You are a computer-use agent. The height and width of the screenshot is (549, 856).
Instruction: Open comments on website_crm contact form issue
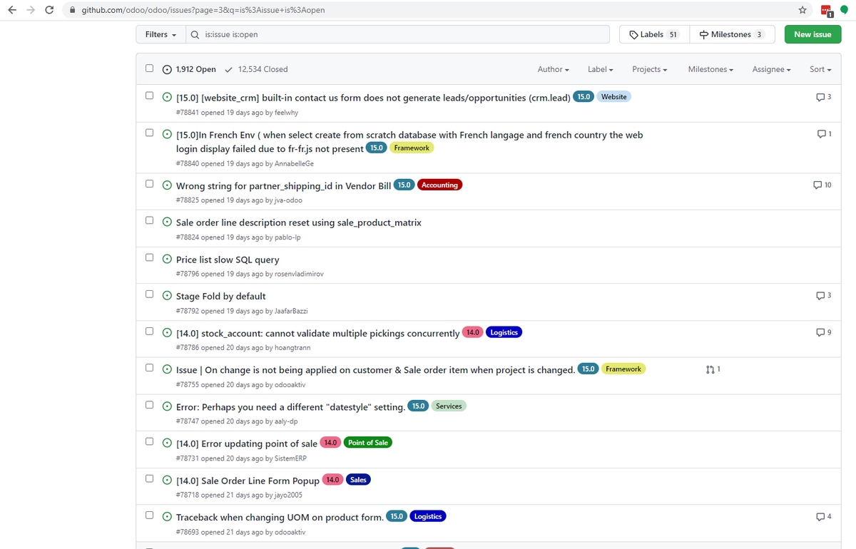(x=823, y=97)
